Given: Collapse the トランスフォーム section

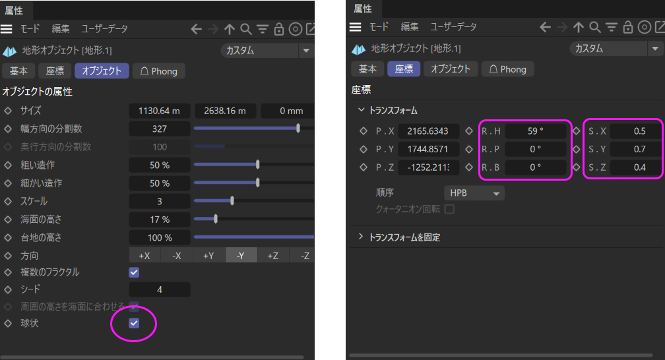Looking at the screenshot, I should [361, 111].
